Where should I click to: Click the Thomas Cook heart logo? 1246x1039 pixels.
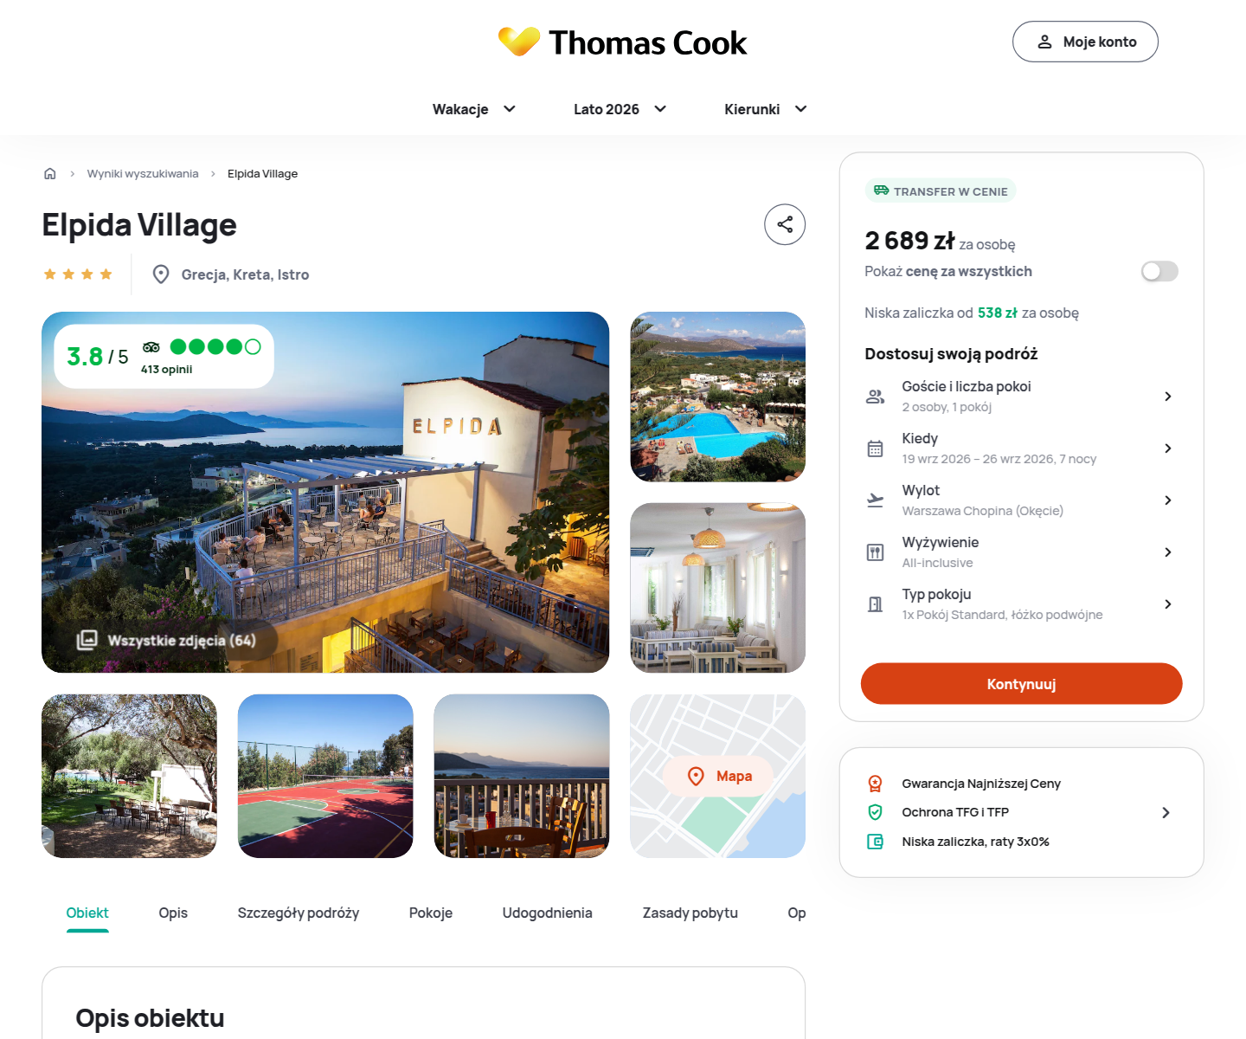[519, 42]
